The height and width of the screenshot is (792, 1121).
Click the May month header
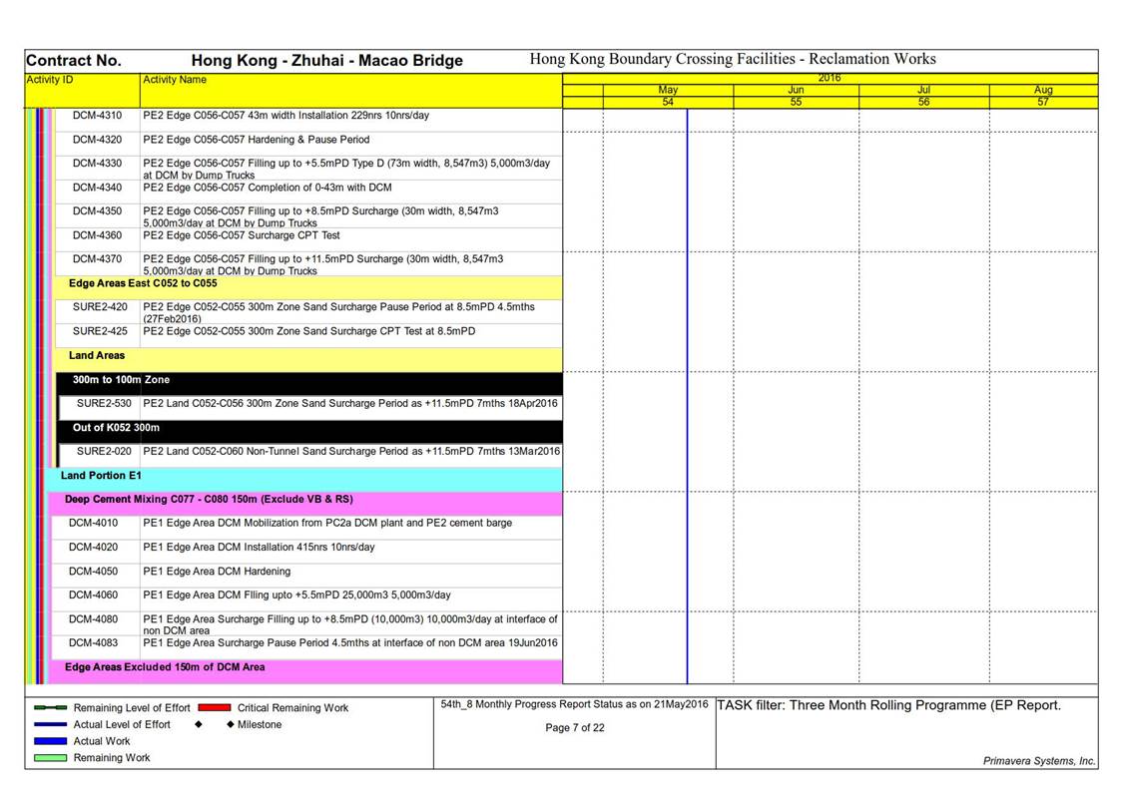668,90
